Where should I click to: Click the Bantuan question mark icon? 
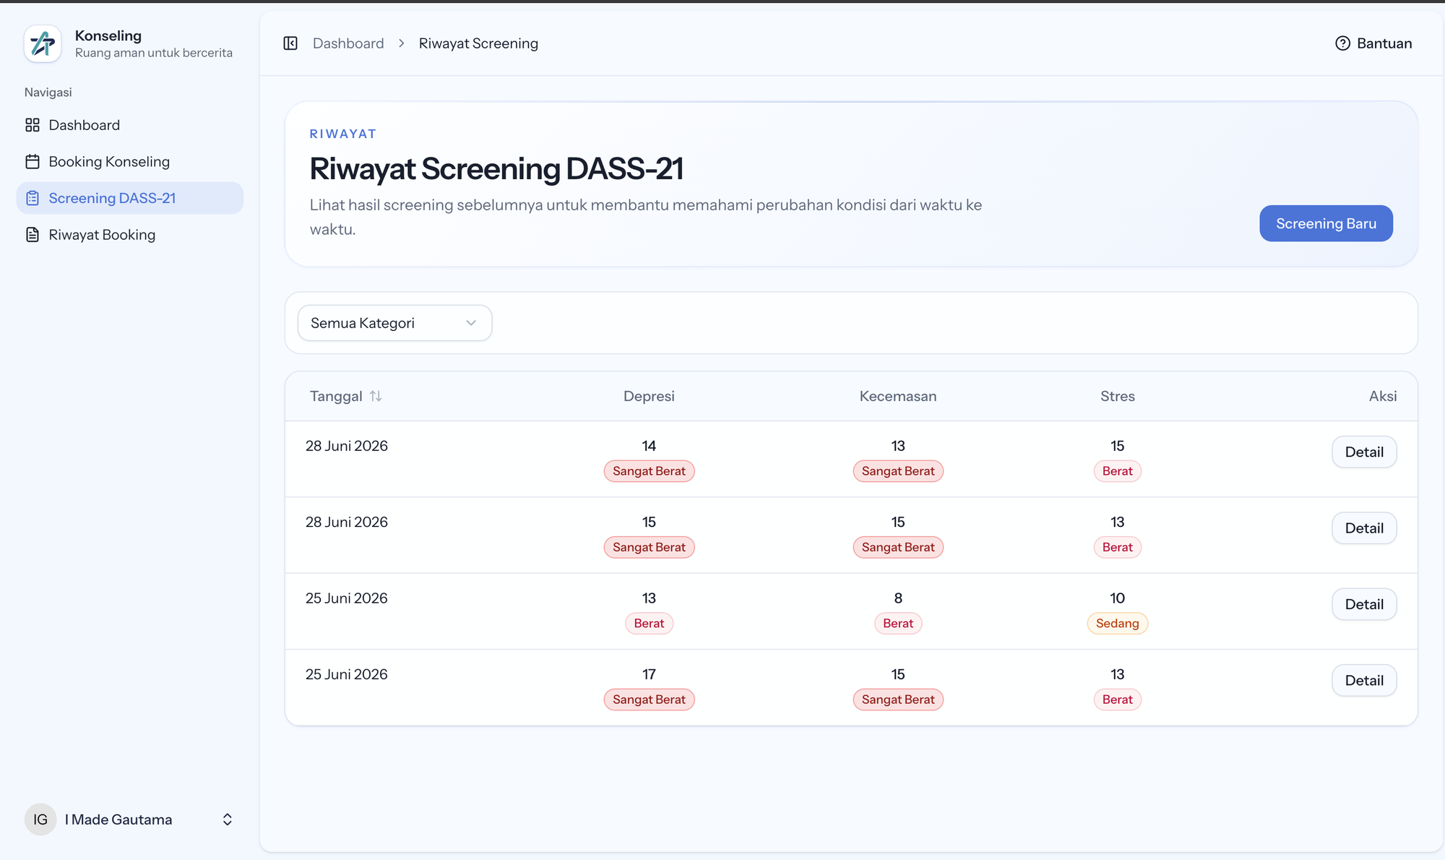point(1342,43)
